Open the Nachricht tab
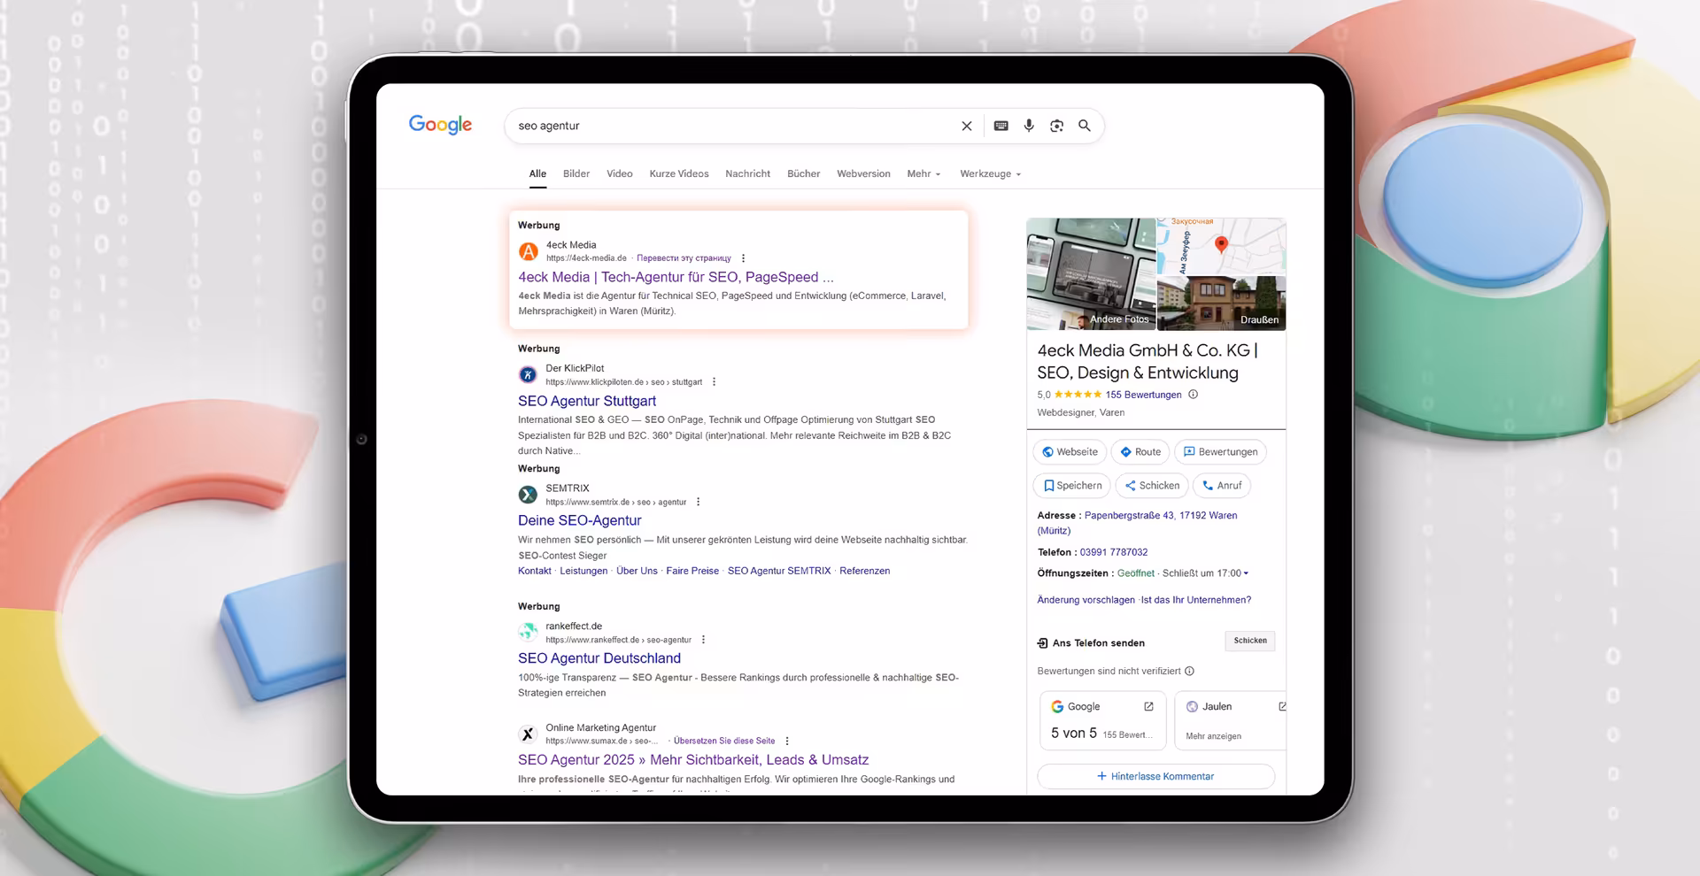This screenshot has height=876, width=1700. (x=747, y=173)
